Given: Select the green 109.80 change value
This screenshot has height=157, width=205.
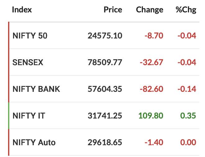Looking at the screenshot, I should [x=151, y=116].
